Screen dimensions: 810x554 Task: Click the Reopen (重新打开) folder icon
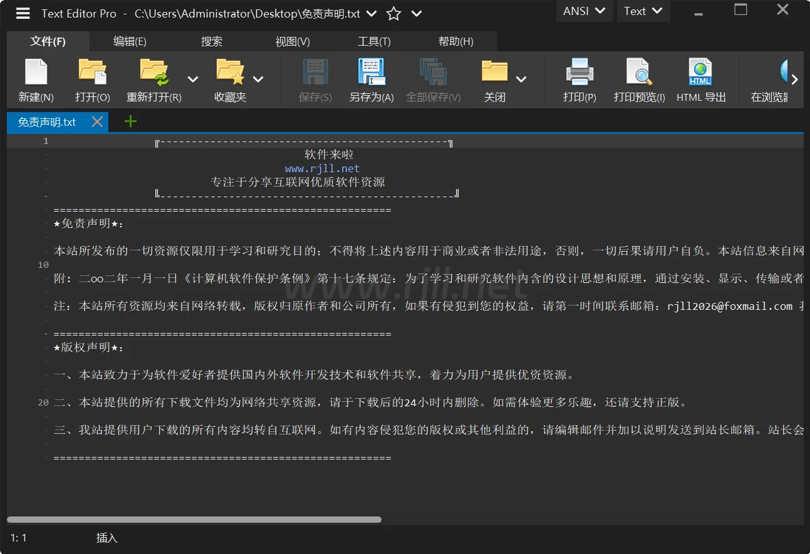point(153,72)
